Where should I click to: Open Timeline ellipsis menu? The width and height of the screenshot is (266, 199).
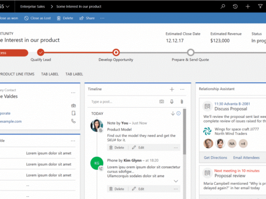182,89
